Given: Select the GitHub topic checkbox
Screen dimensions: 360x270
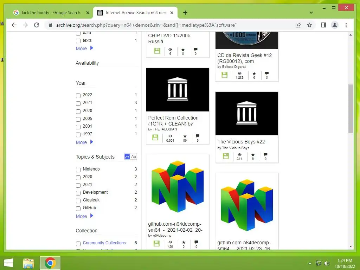Looking at the screenshot, I should pos(78,208).
